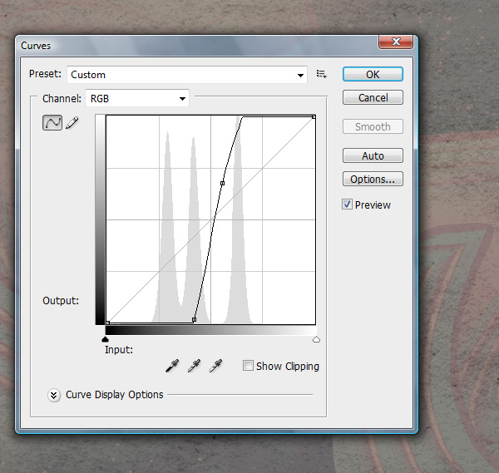
Task: Click the Cancel button
Action: point(373,97)
